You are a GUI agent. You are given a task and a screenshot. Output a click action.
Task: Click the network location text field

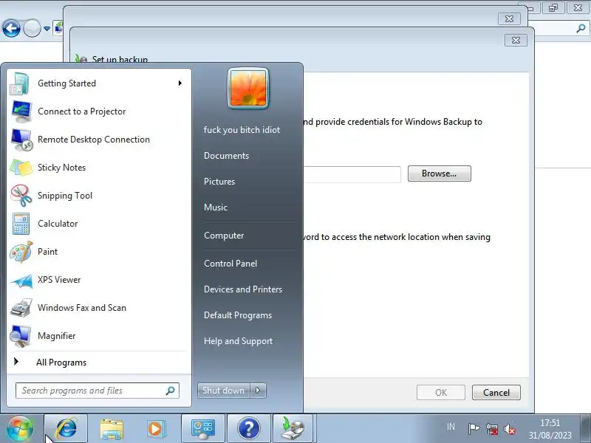click(352, 174)
